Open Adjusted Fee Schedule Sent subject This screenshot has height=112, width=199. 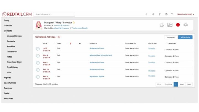click(x=101, y=55)
